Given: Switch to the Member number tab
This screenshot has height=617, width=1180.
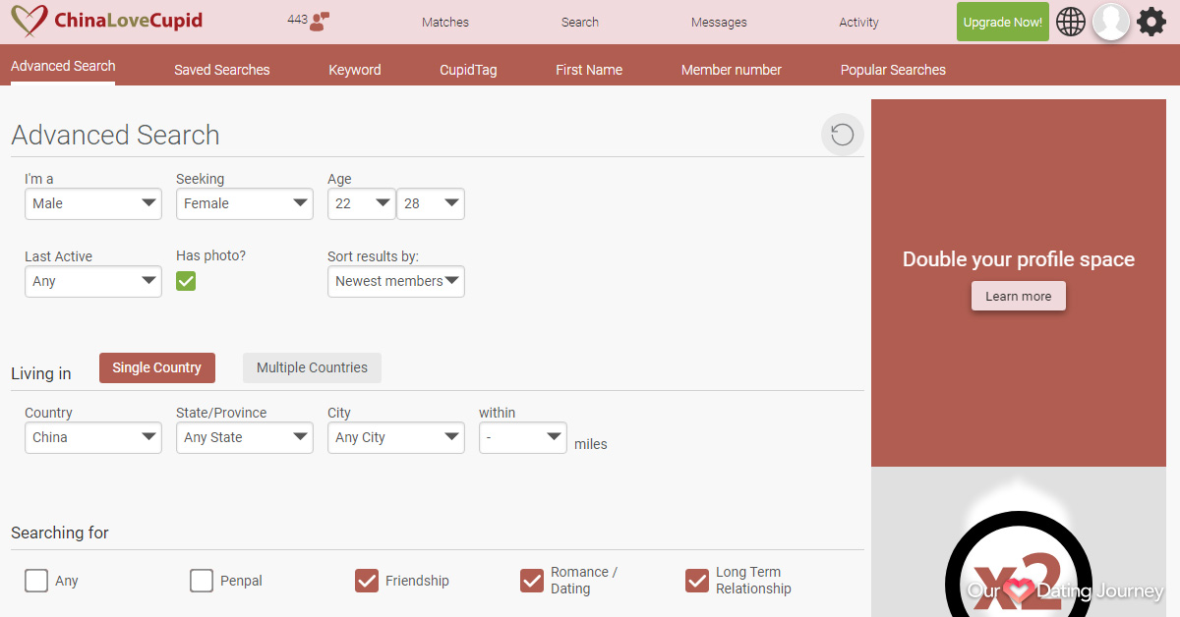Looking at the screenshot, I should (732, 70).
